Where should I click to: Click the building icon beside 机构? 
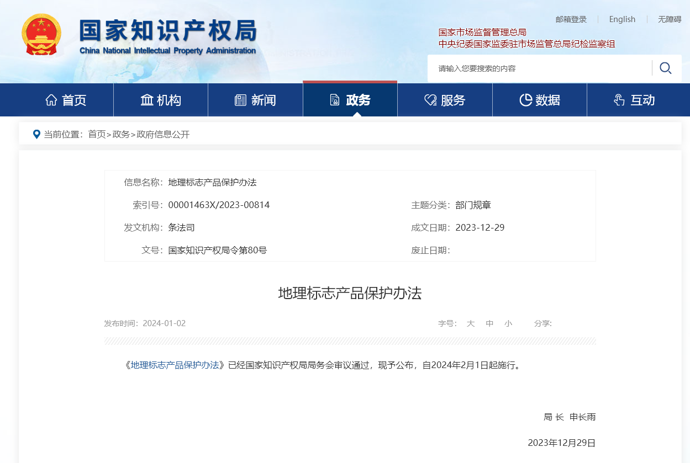click(147, 100)
